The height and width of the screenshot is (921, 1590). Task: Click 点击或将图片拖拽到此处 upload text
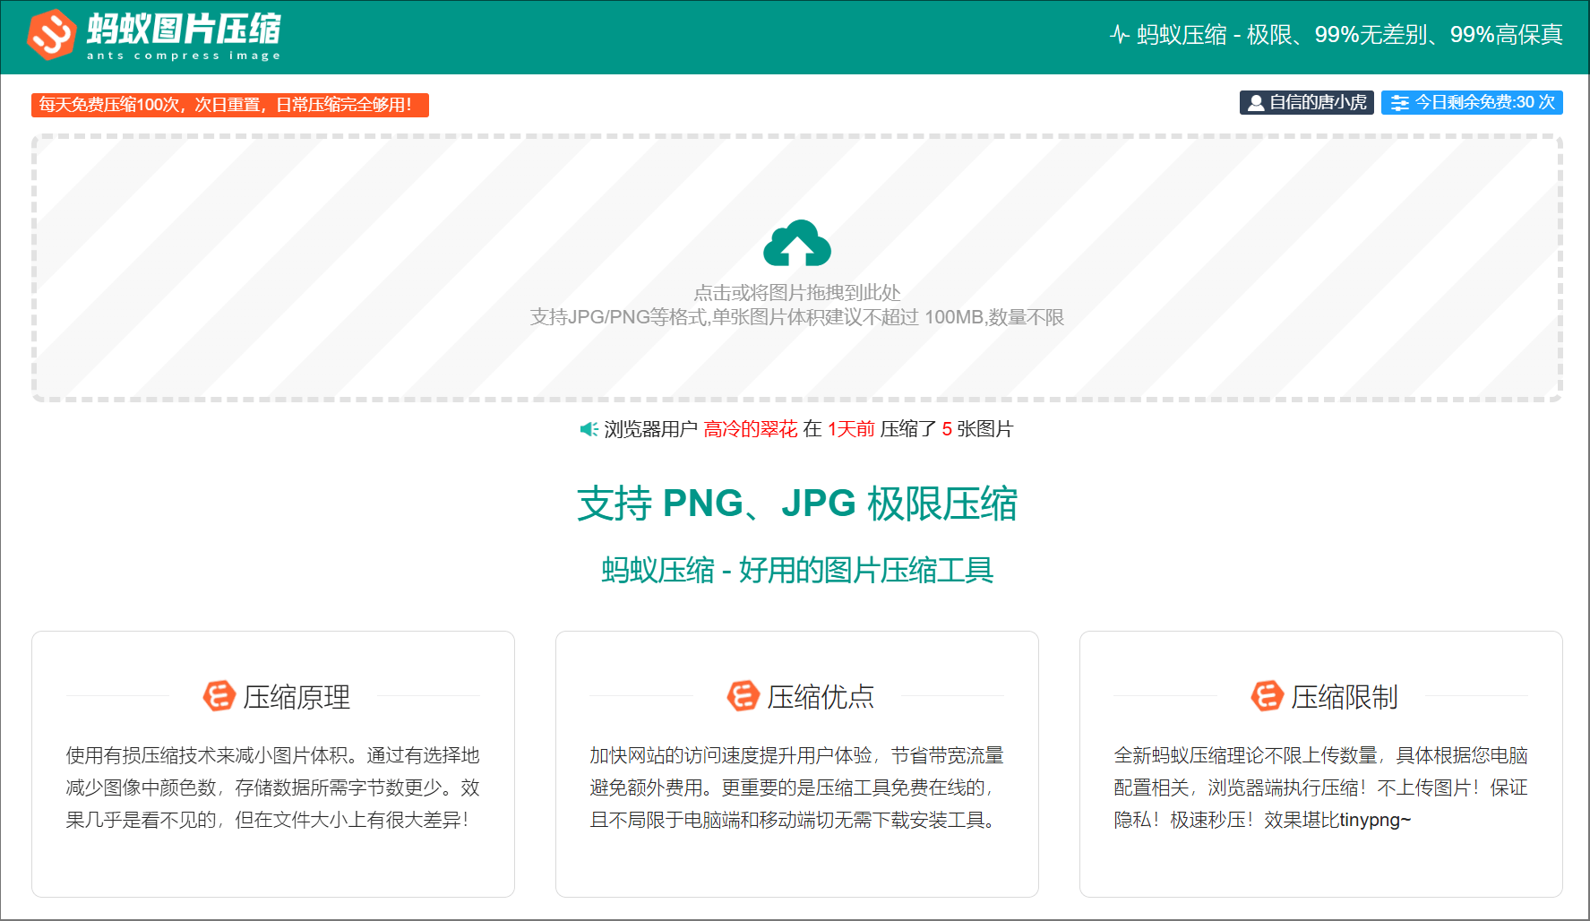click(x=796, y=292)
